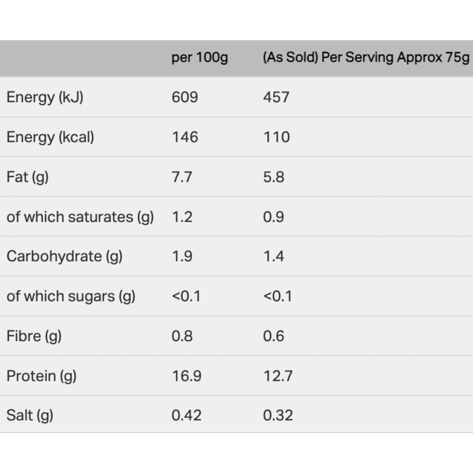Select the 0.32 salt per serving value
The height and width of the screenshot is (473, 473).
pyautogui.click(x=278, y=416)
